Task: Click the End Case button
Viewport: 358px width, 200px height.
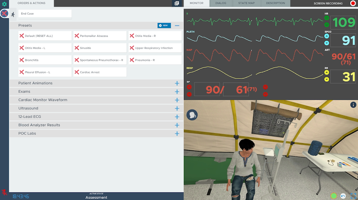Action: point(45,14)
